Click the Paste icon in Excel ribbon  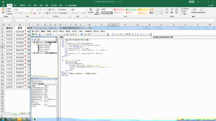(3, 10)
